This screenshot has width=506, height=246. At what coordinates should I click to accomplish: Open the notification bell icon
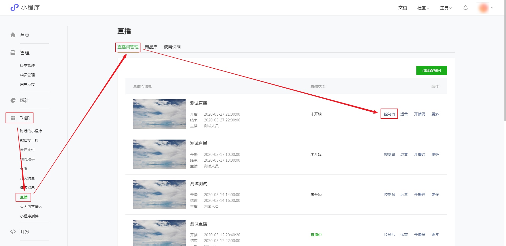click(465, 8)
